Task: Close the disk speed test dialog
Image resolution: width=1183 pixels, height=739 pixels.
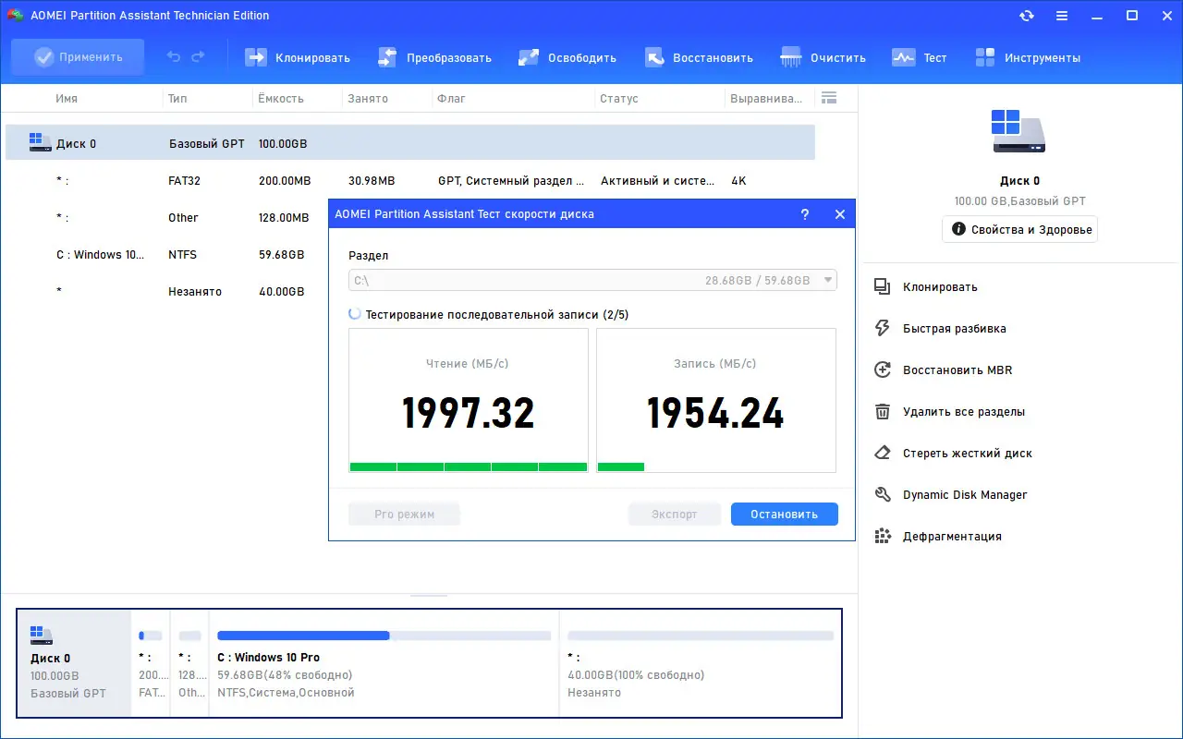Action: point(840,213)
